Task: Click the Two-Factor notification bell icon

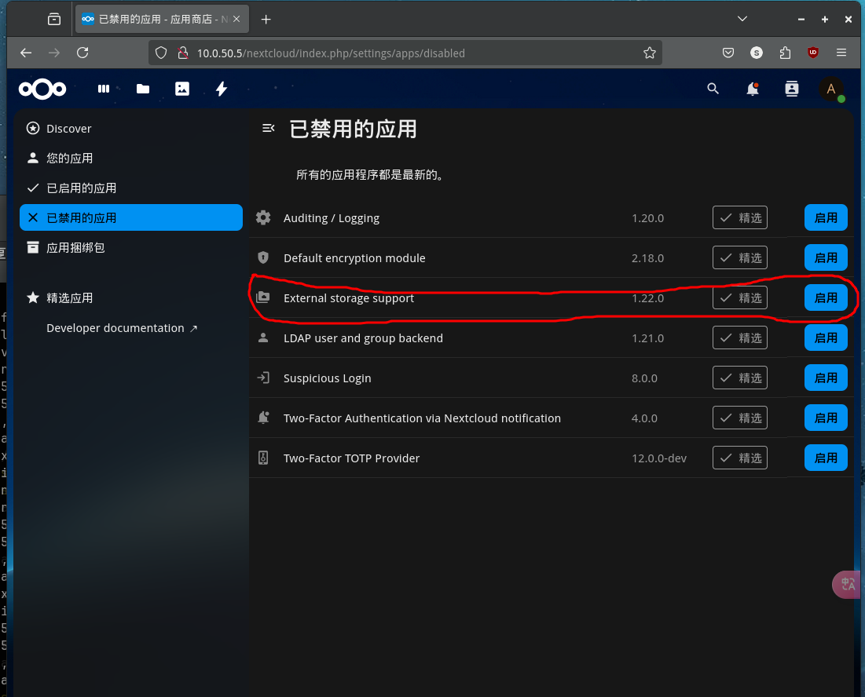Action: pyautogui.click(x=263, y=418)
